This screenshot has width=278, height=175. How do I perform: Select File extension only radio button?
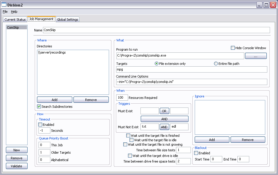tap(157, 64)
